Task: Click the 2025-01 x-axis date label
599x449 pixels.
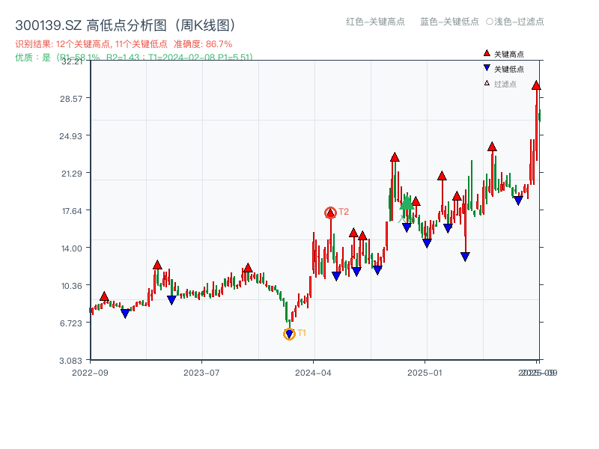Action: (x=425, y=373)
